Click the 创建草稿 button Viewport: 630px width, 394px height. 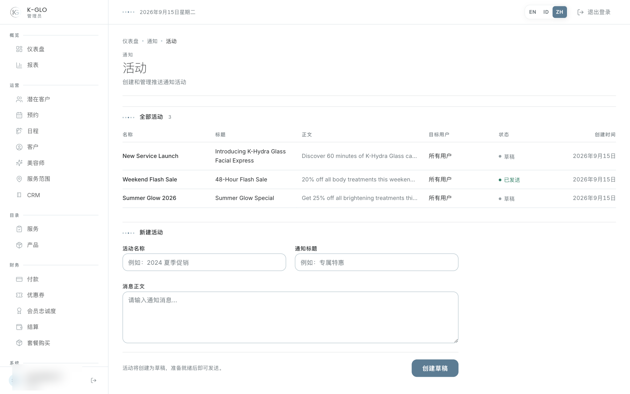click(x=435, y=368)
